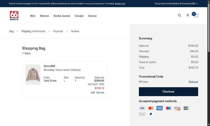Screen dimensions: 210x126
Task: Open the Norður Journal menu
Action: (62, 16)
